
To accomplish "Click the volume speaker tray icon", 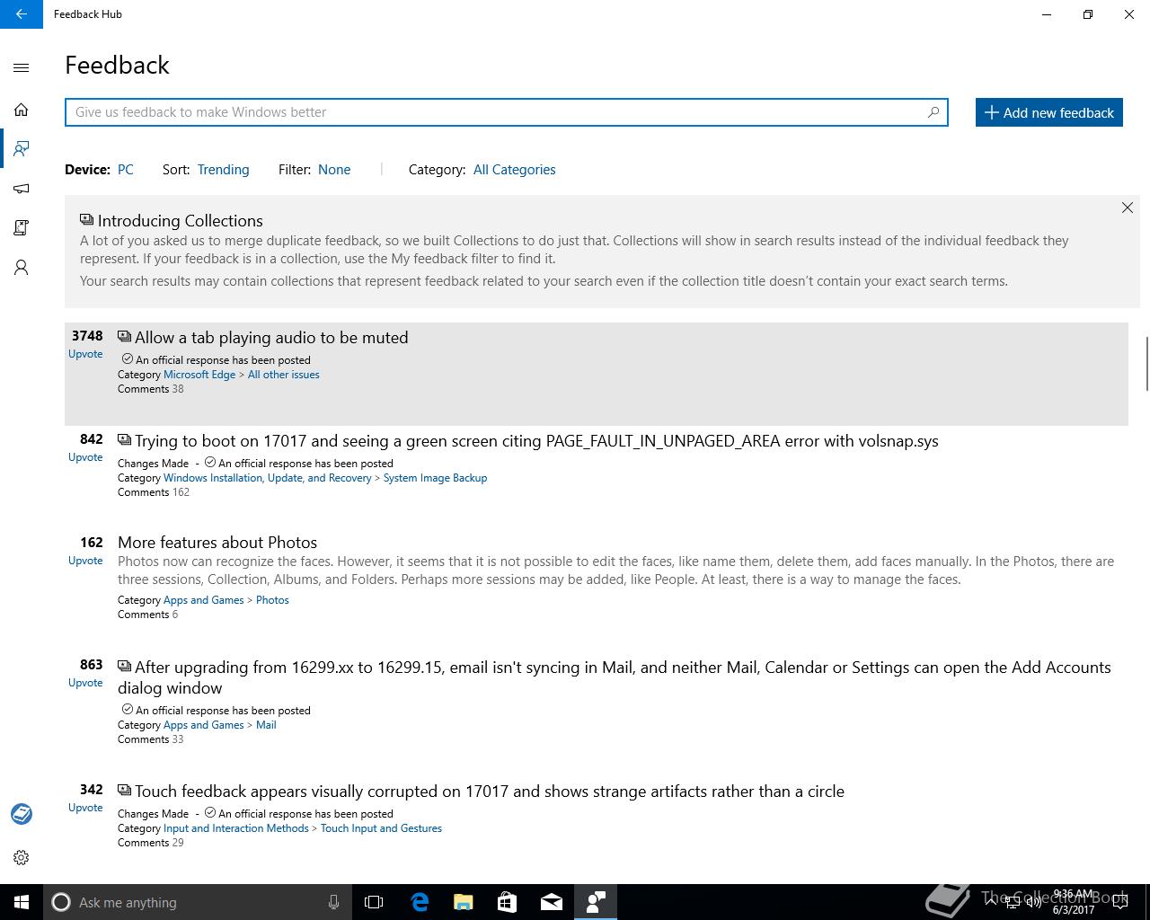I will pyautogui.click(x=1033, y=903).
